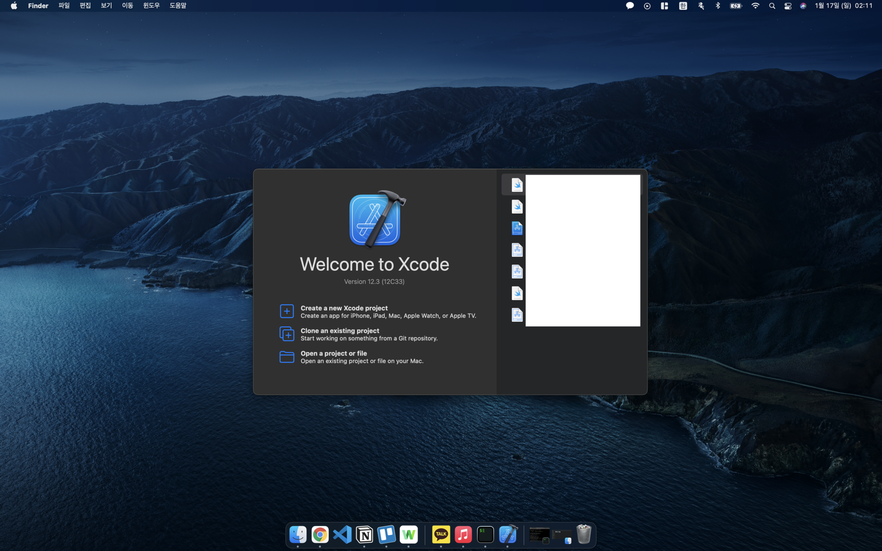Screen dimensions: 882x551
Task: Launch KakaoTalk from the dock
Action: 441,534
